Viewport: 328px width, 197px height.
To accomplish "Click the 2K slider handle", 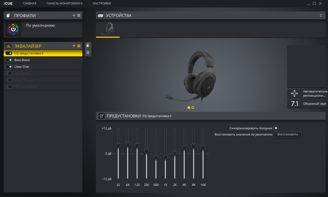I will pyautogui.click(x=175, y=153).
